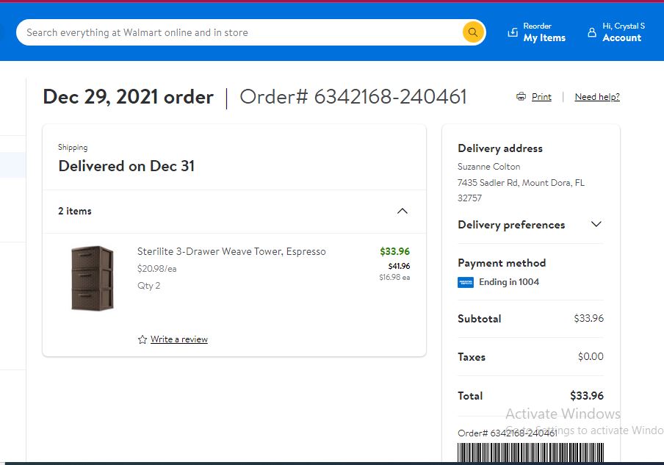Click the Write a review link

click(x=178, y=339)
